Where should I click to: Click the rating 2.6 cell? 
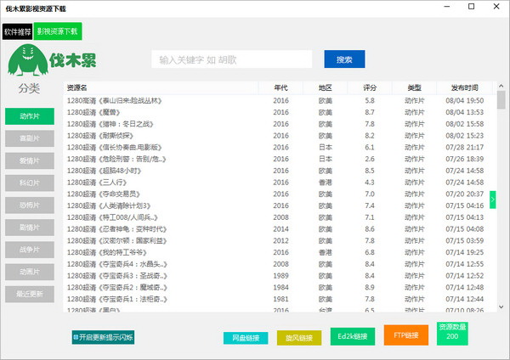pyautogui.click(x=370, y=160)
